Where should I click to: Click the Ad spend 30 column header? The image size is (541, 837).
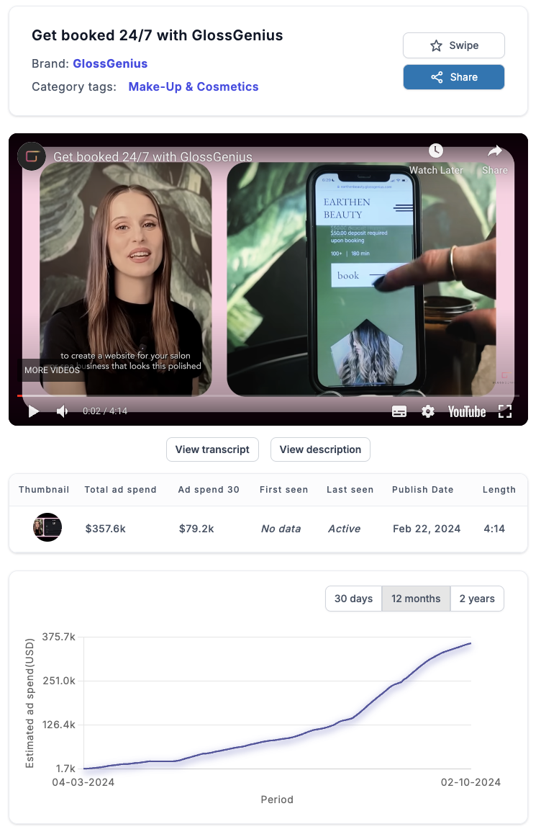point(209,490)
